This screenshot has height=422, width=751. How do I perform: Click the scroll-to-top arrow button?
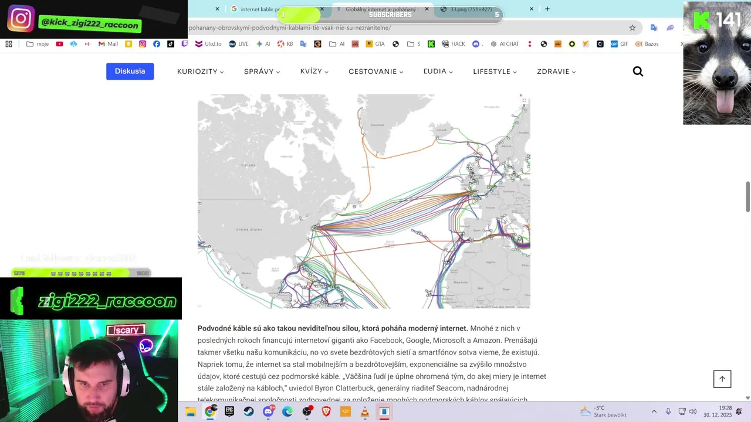pyautogui.click(x=722, y=379)
